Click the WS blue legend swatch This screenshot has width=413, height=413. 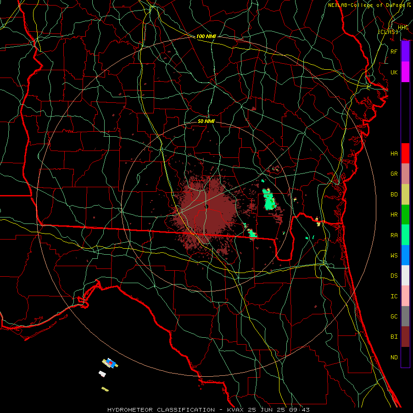point(405,255)
